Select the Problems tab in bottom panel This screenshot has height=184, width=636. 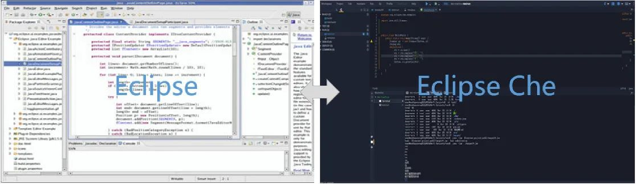(76, 143)
